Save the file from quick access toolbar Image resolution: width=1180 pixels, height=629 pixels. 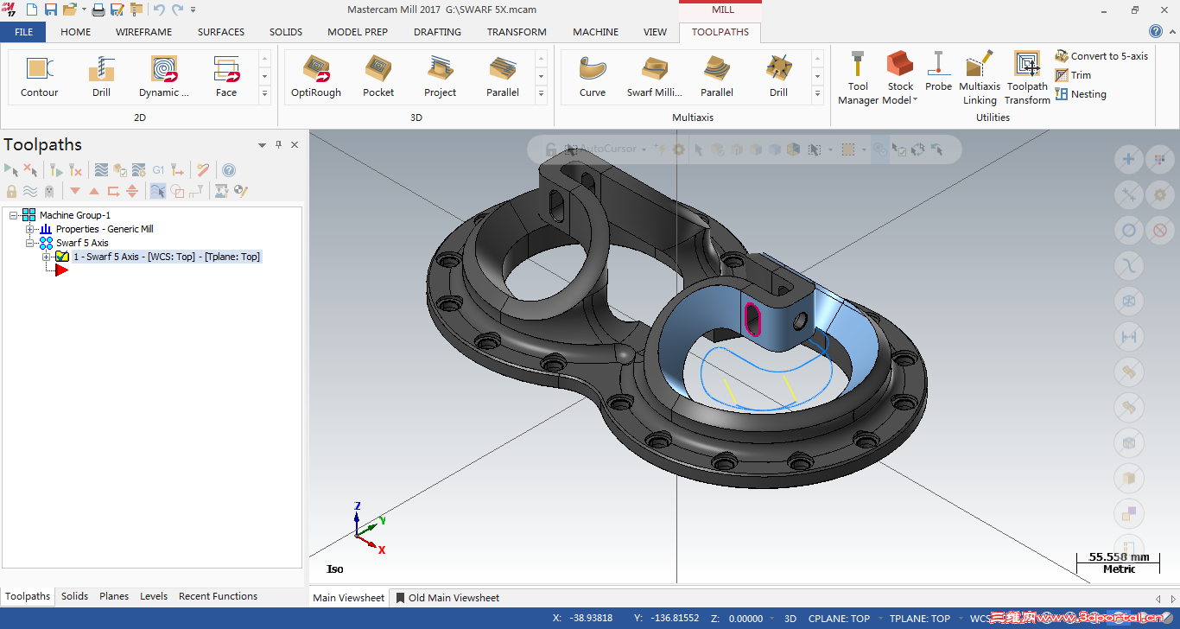(x=50, y=10)
